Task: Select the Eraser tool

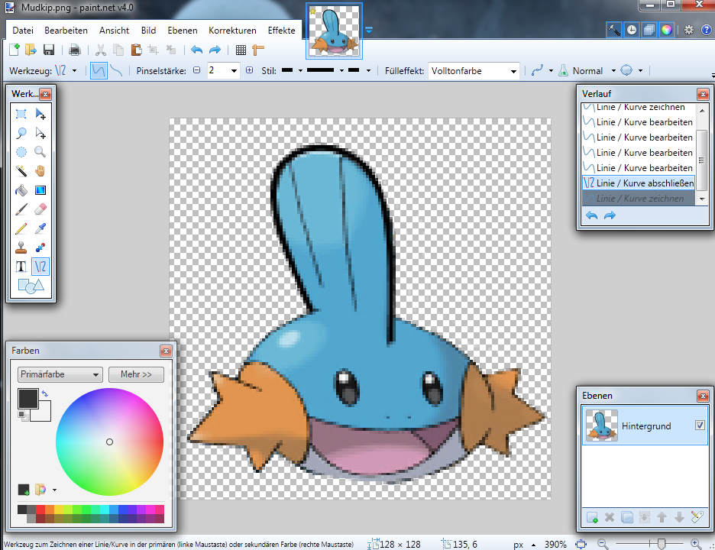Action: 40,209
